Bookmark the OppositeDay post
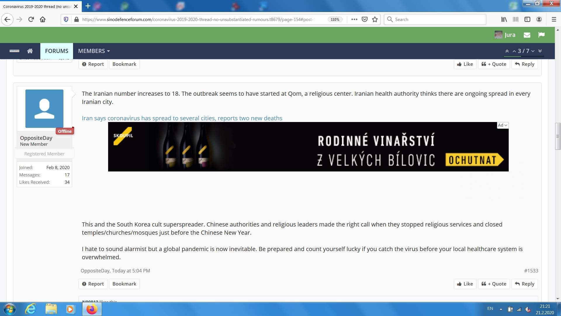 [x=124, y=284]
